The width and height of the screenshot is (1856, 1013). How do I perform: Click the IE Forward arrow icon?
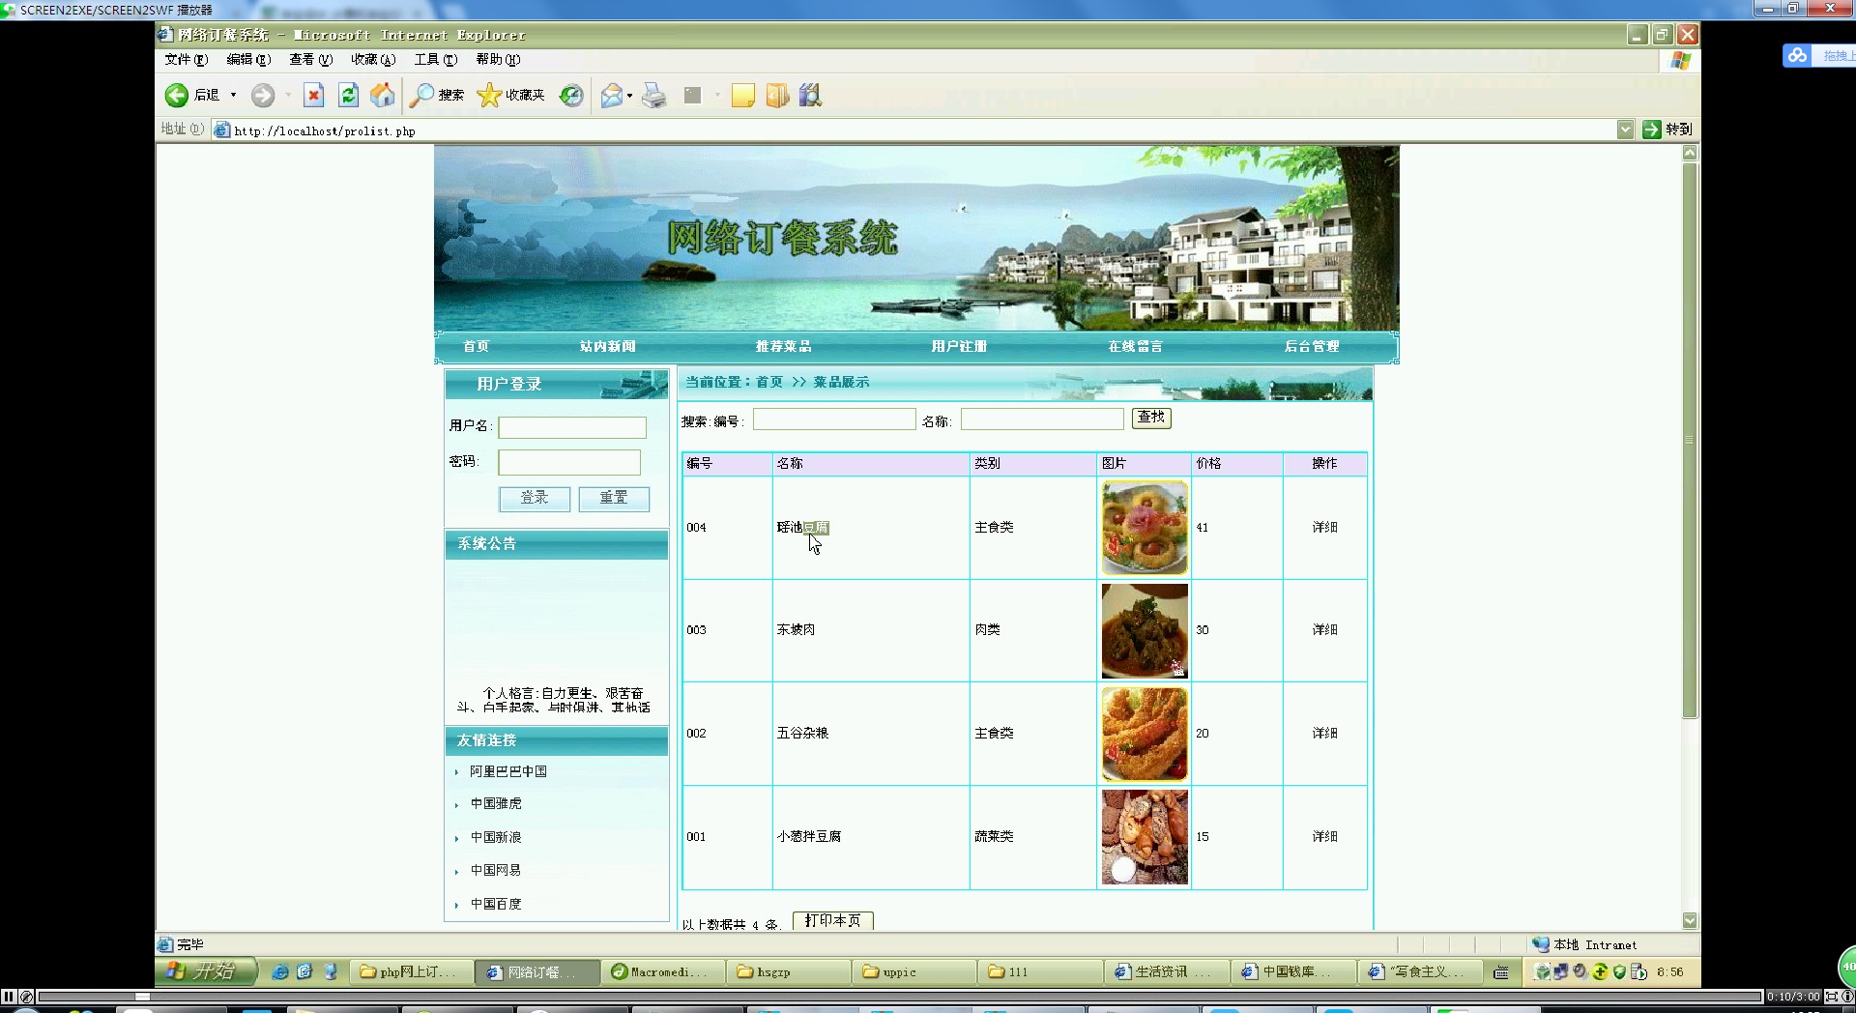[x=262, y=95]
